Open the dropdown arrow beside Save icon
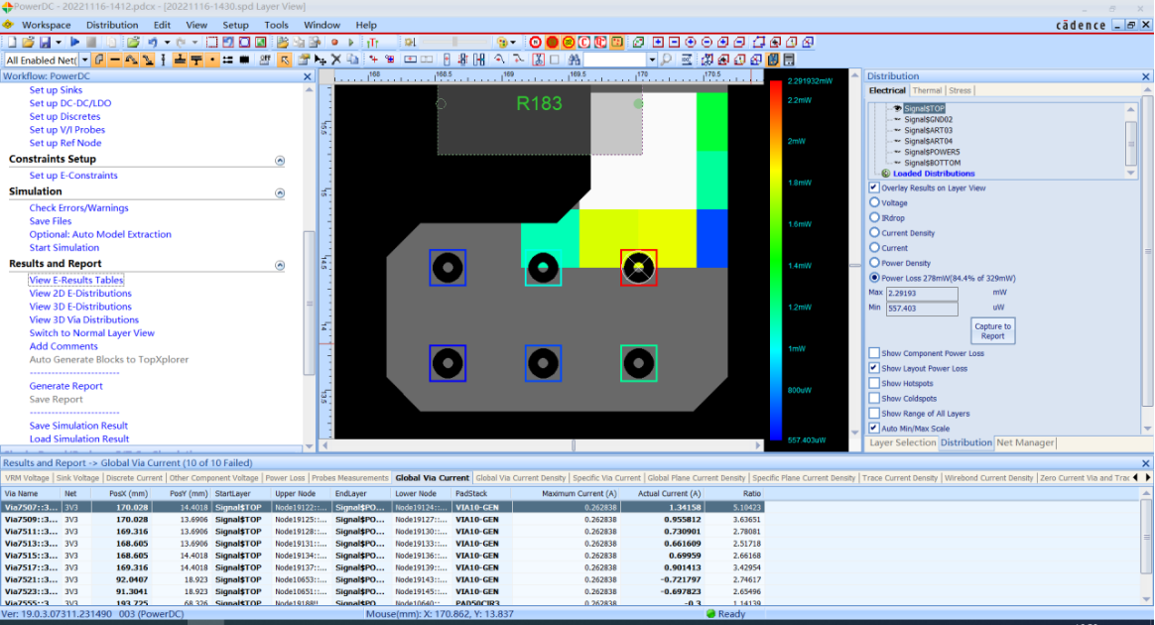Viewport: 1155px width, 625px height. pyautogui.click(x=59, y=42)
